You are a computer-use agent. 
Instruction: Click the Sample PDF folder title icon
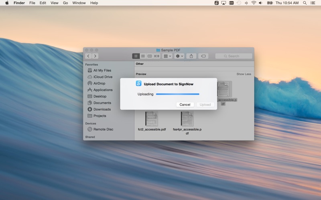tap(158, 50)
